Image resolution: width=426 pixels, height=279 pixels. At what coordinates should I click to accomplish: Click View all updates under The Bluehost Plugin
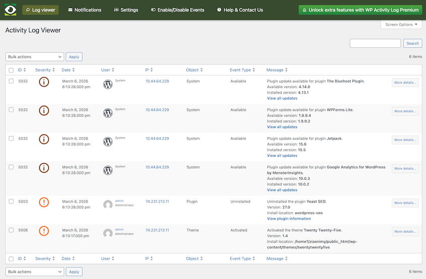coord(282,98)
